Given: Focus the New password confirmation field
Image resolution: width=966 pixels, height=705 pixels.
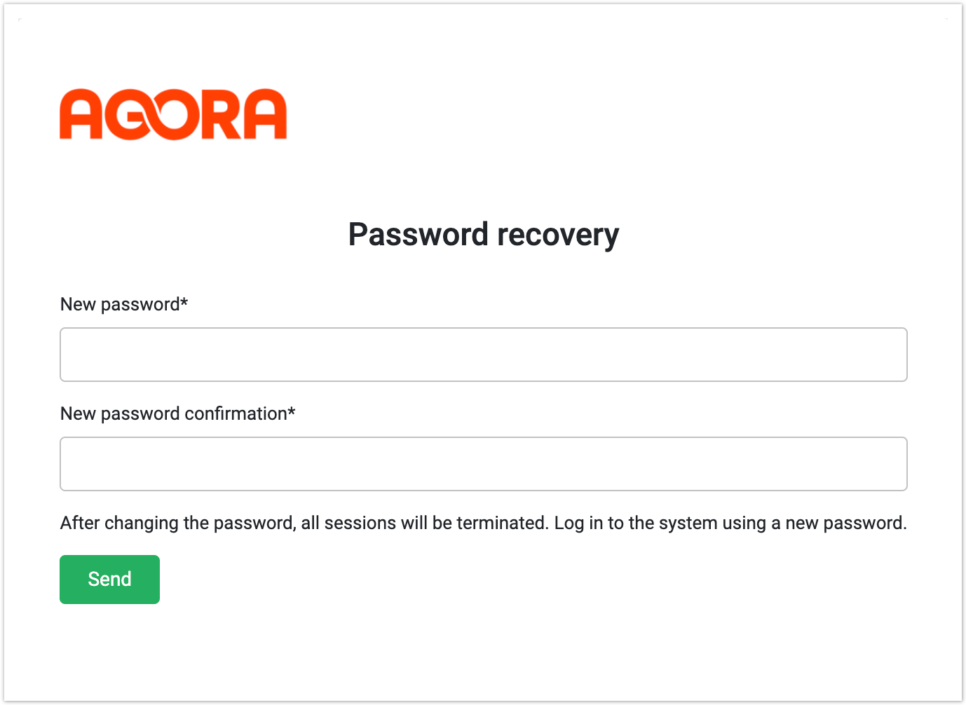Looking at the screenshot, I should click(484, 464).
